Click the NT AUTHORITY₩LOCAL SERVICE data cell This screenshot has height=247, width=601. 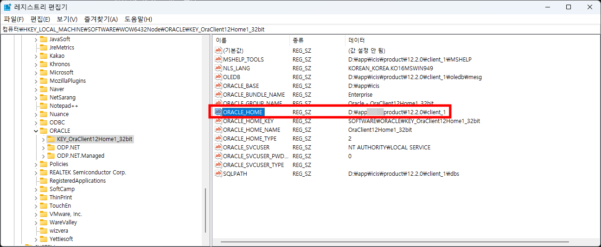pyautogui.click(x=389, y=147)
